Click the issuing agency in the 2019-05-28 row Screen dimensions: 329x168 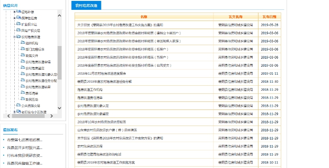pos(235,25)
